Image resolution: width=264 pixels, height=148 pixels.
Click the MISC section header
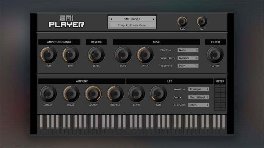click(156, 42)
